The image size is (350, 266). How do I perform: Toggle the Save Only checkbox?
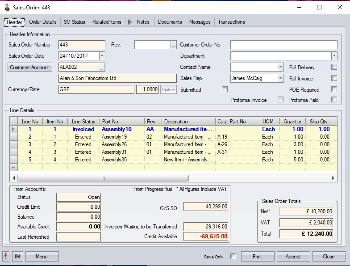(x=233, y=257)
